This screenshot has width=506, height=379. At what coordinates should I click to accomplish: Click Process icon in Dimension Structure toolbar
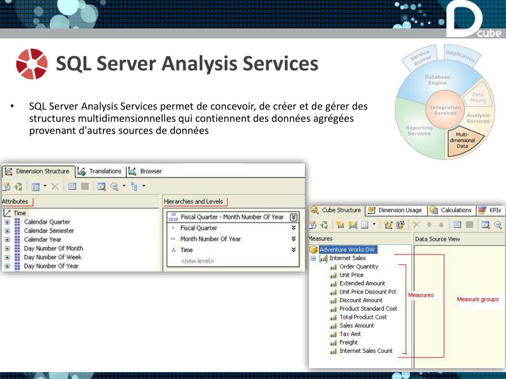tap(6, 187)
